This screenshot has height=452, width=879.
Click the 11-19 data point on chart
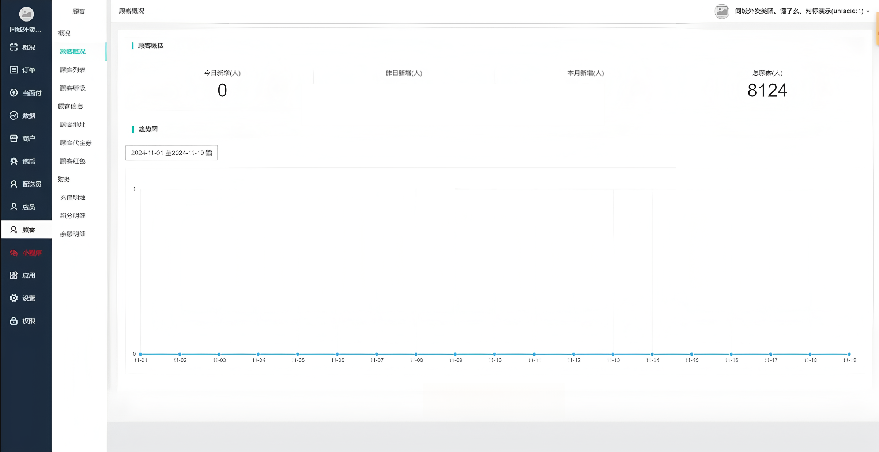(x=849, y=354)
